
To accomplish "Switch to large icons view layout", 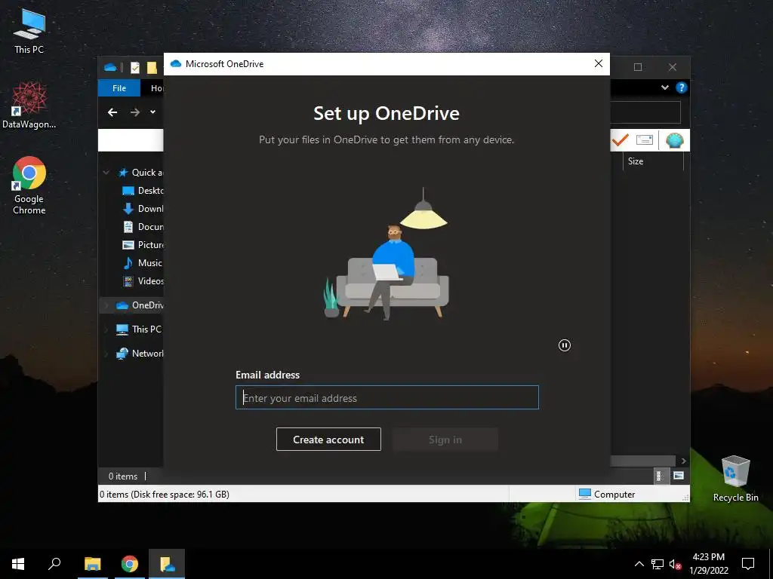I will coord(679,476).
